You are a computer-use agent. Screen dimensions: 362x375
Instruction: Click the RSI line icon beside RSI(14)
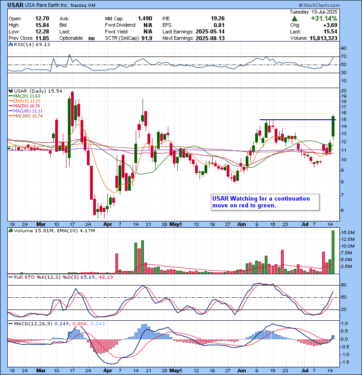[11, 44]
